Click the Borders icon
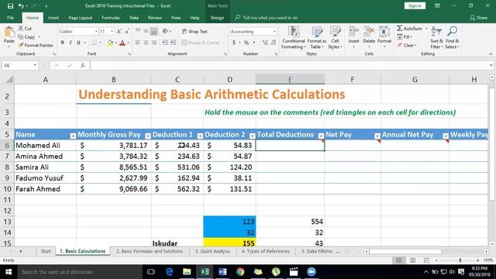The image size is (496, 279). (x=95, y=43)
